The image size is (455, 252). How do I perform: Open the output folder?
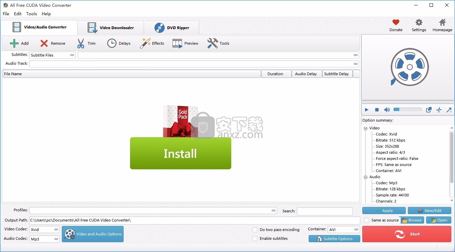click(x=439, y=220)
